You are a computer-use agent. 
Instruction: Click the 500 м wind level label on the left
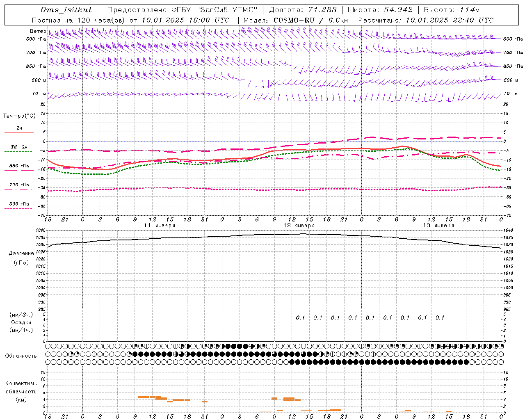[x=39, y=80]
